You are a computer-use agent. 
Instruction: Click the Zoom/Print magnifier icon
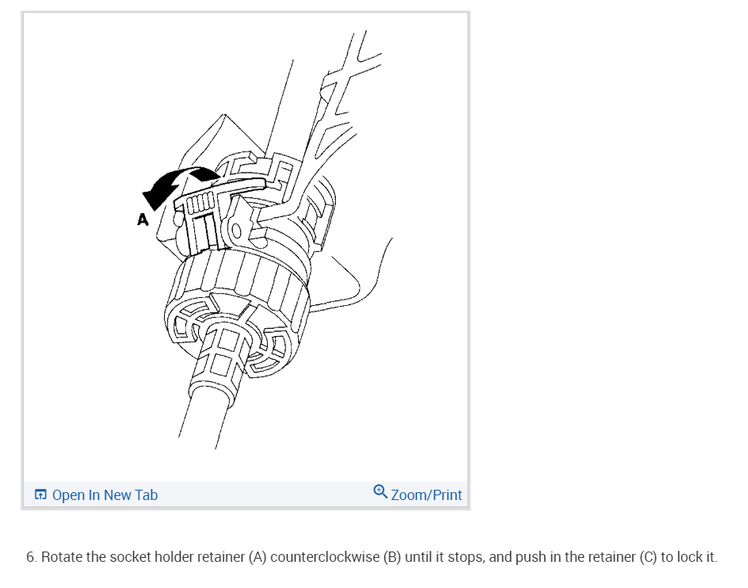coord(380,491)
